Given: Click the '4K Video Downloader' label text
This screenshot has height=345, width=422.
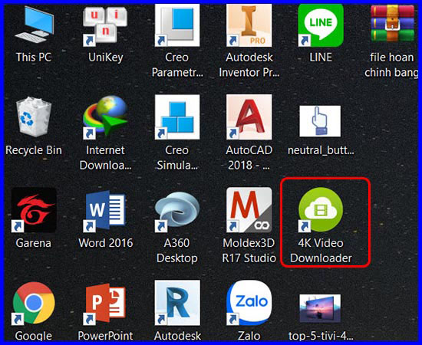Looking at the screenshot, I should click(321, 251).
